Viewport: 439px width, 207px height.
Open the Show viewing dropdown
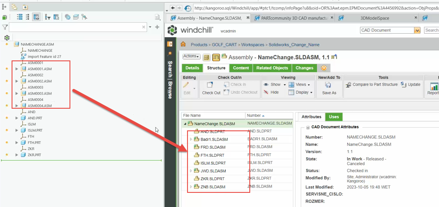click(275, 85)
